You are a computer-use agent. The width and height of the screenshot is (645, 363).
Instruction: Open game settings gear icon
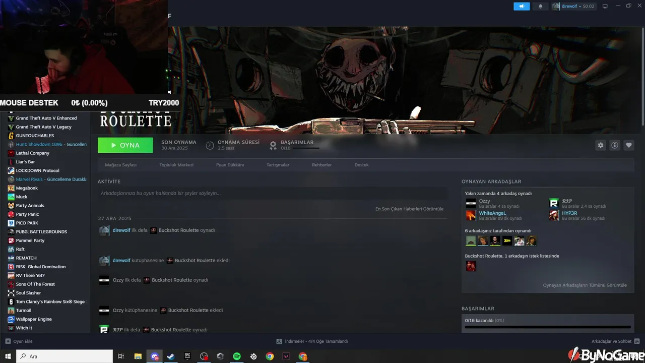point(600,145)
